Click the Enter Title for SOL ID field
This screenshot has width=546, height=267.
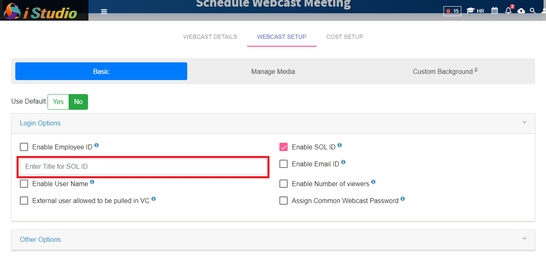tap(143, 167)
